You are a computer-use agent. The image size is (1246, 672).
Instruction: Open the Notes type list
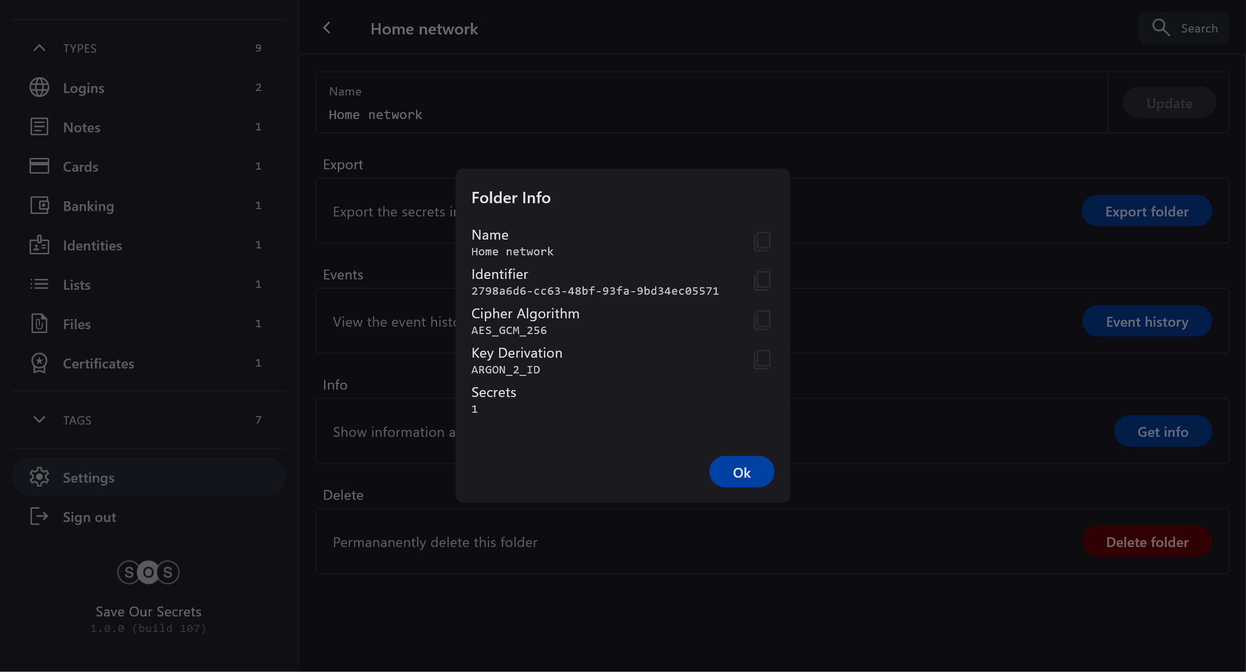pos(82,127)
